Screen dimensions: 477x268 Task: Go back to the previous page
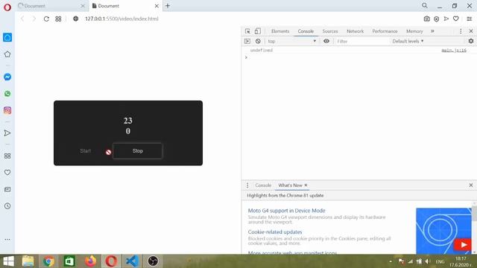point(22,19)
